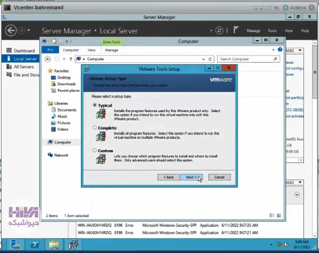Open the Server Manager notifications flag
319x253 pixels.
236,30
